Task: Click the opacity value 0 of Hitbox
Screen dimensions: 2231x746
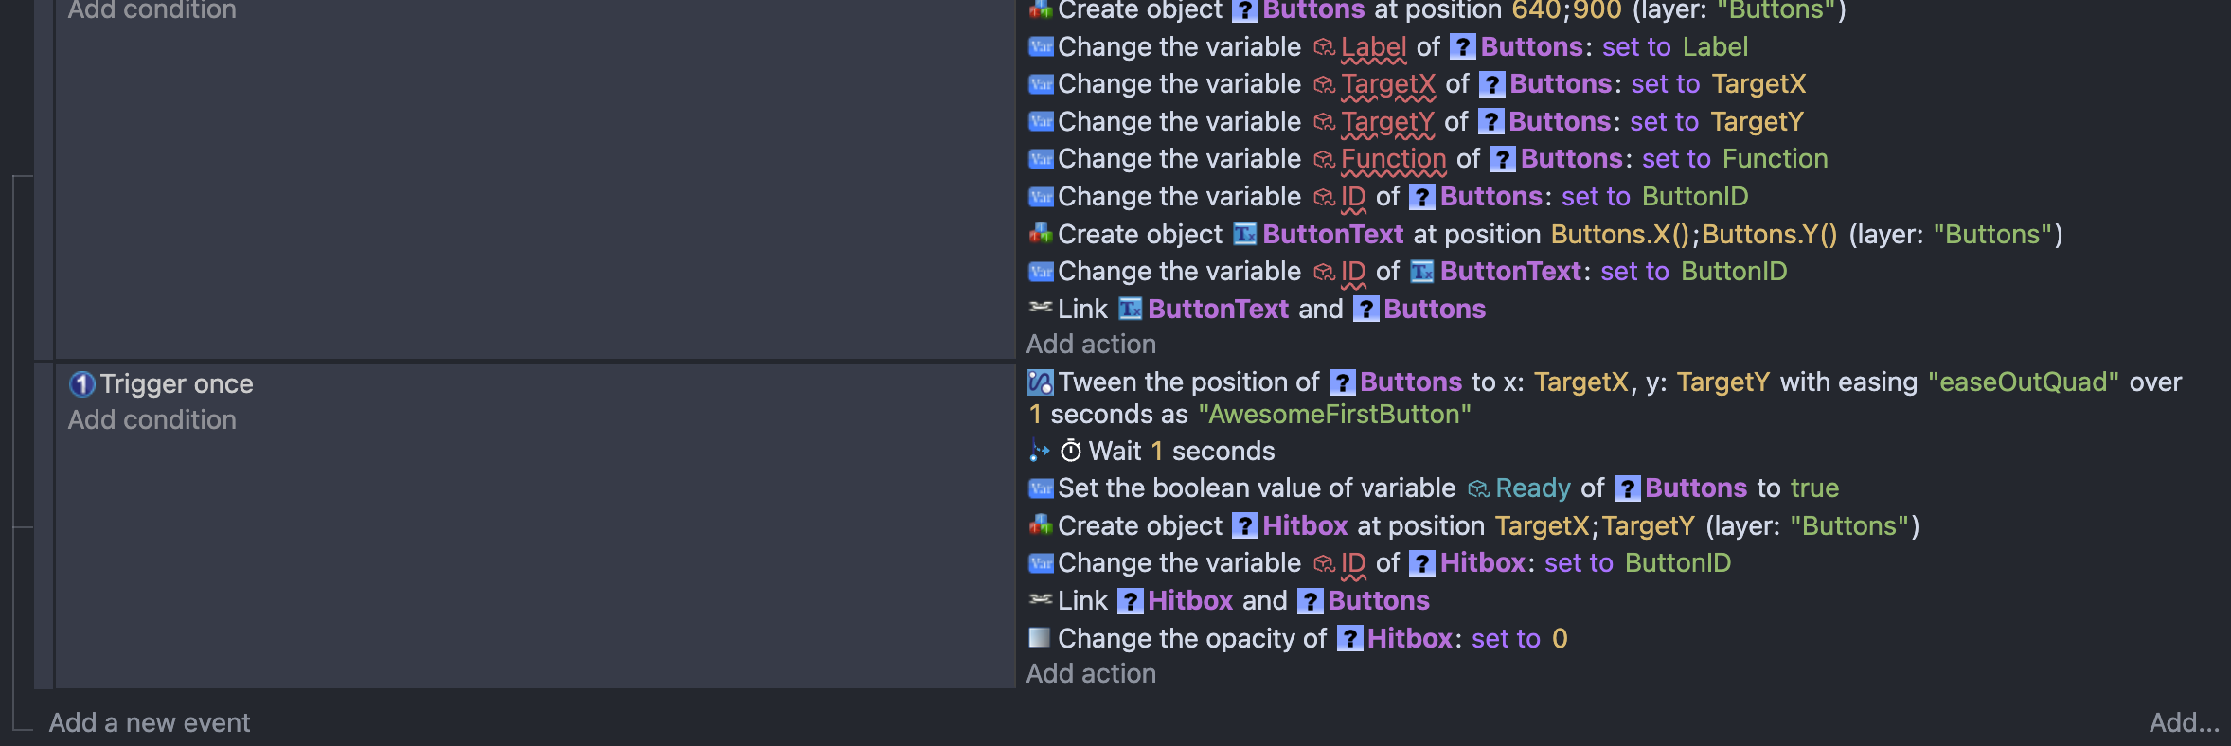Action: point(1560,639)
